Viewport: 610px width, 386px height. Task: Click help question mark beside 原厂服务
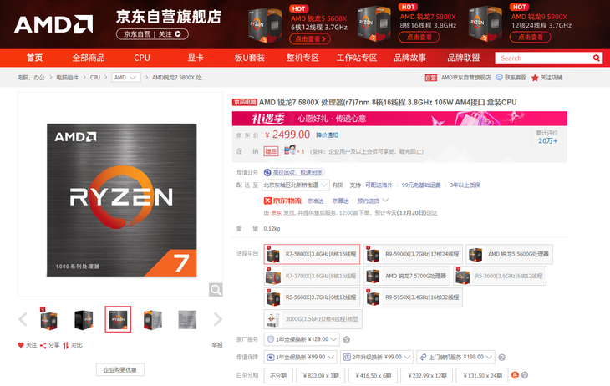click(x=346, y=340)
